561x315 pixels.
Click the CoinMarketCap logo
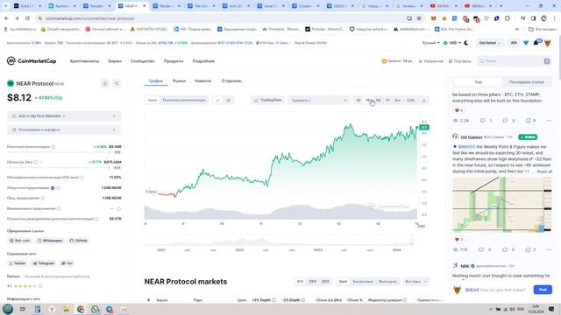point(32,61)
